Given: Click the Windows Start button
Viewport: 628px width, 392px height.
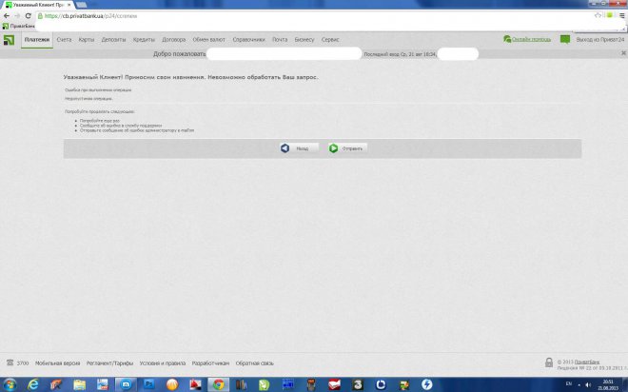Looking at the screenshot, I should click(10, 383).
